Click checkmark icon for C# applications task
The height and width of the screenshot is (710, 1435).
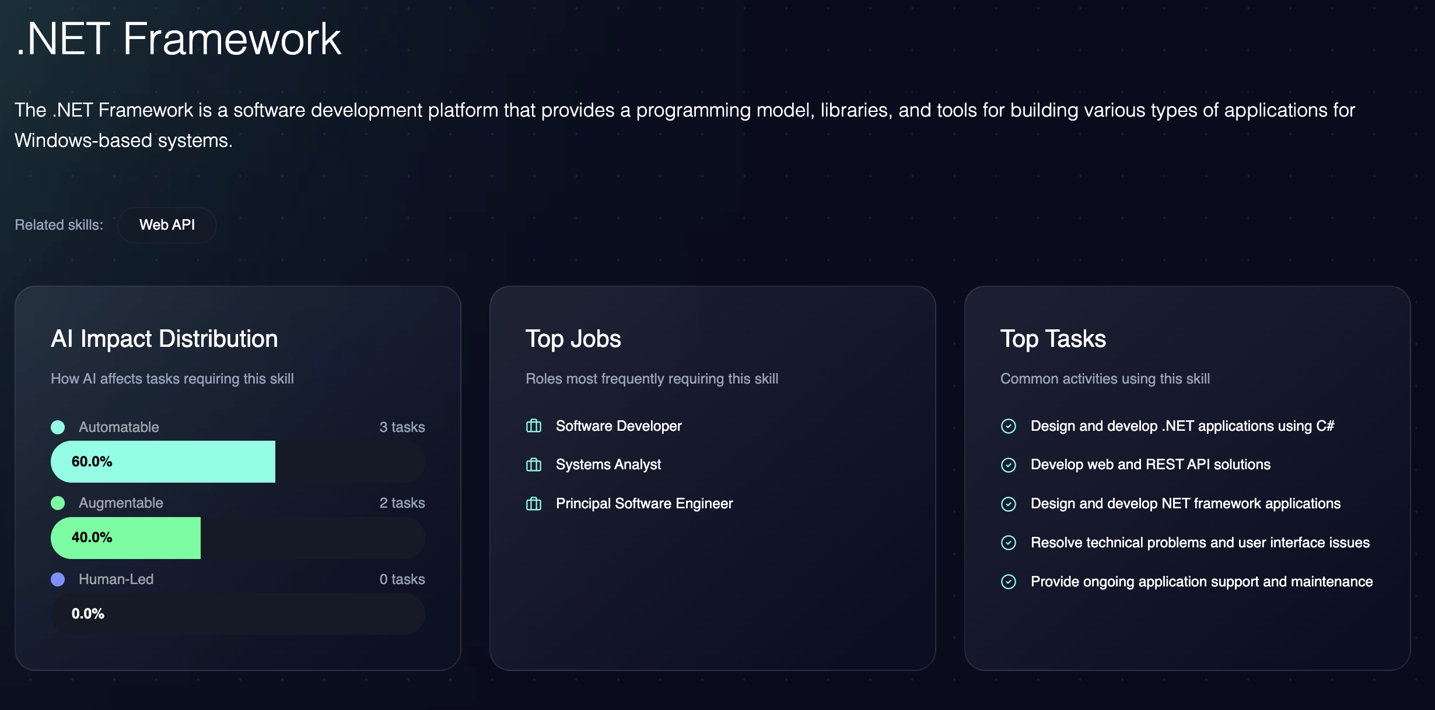point(1008,426)
